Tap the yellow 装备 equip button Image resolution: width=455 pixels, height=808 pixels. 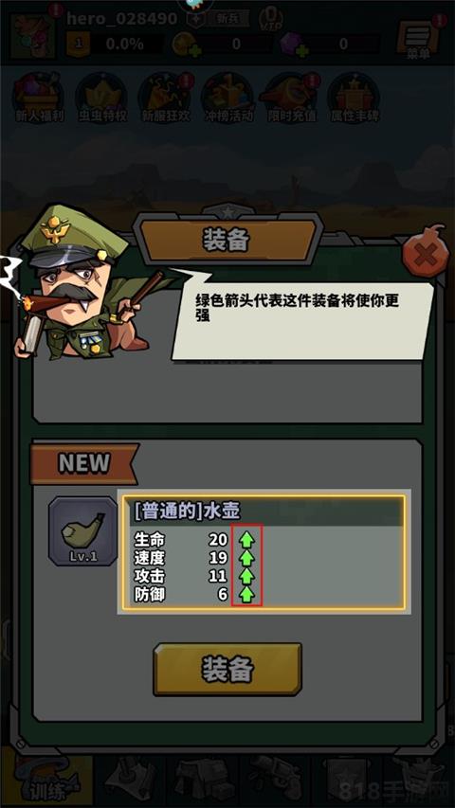click(x=227, y=669)
